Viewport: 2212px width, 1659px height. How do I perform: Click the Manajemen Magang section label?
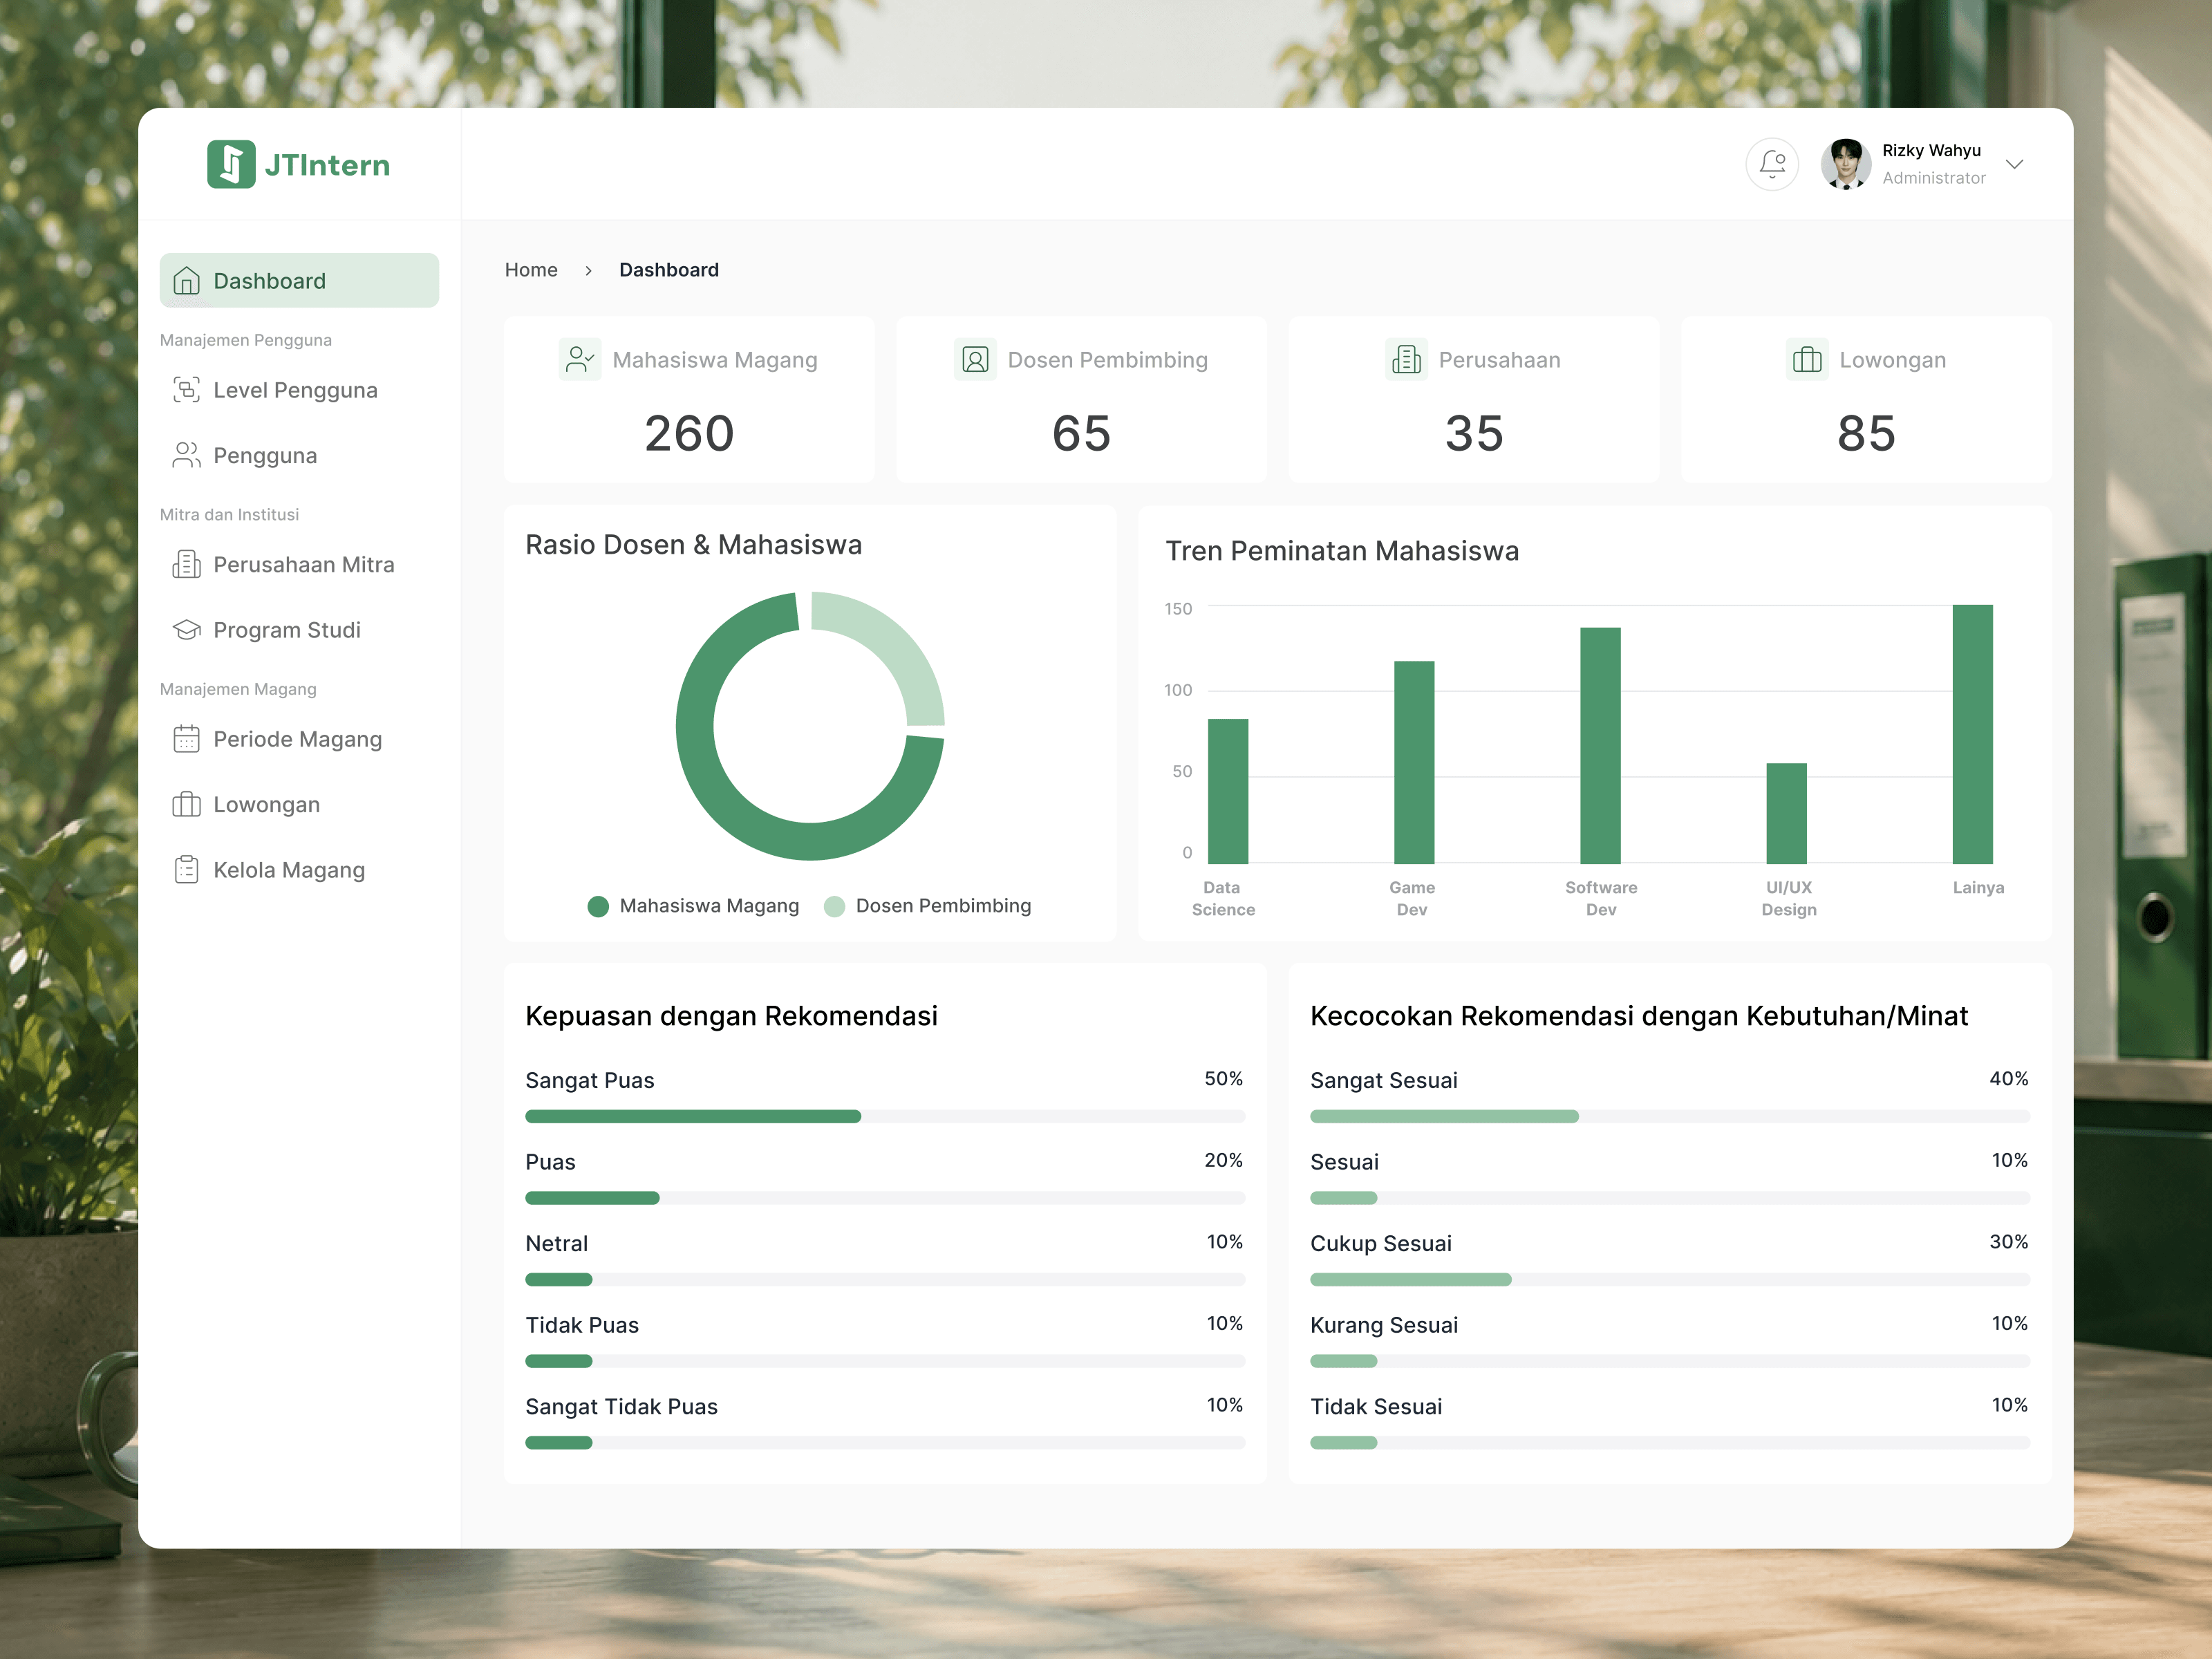[x=238, y=689]
